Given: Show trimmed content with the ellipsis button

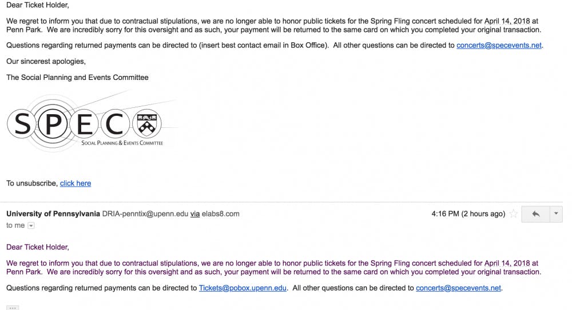Looking at the screenshot, I should click(x=13, y=308).
